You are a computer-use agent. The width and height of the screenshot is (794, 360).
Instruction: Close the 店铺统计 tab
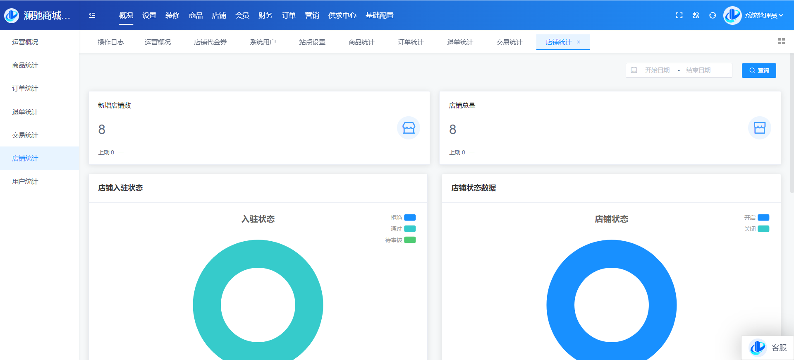[x=579, y=42]
